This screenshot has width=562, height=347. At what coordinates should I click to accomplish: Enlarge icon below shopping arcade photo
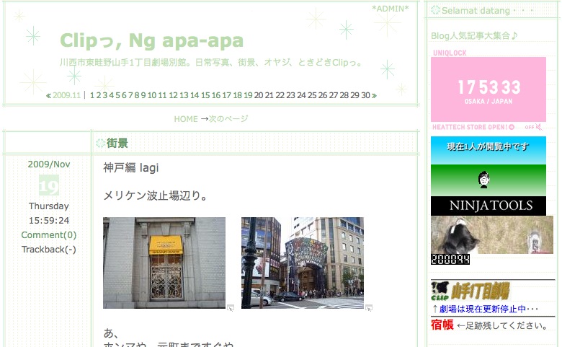369,308
